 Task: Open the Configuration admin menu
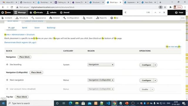(x=71, y=18)
